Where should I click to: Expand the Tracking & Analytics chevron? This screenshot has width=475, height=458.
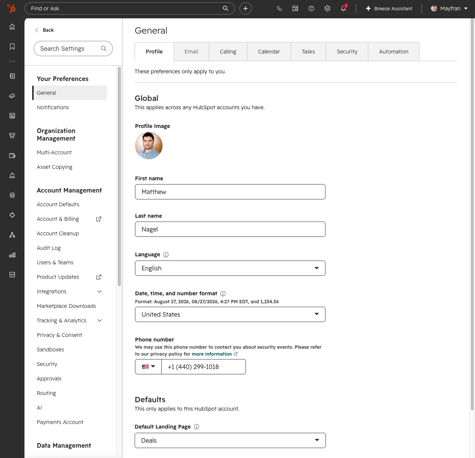[100, 320]
